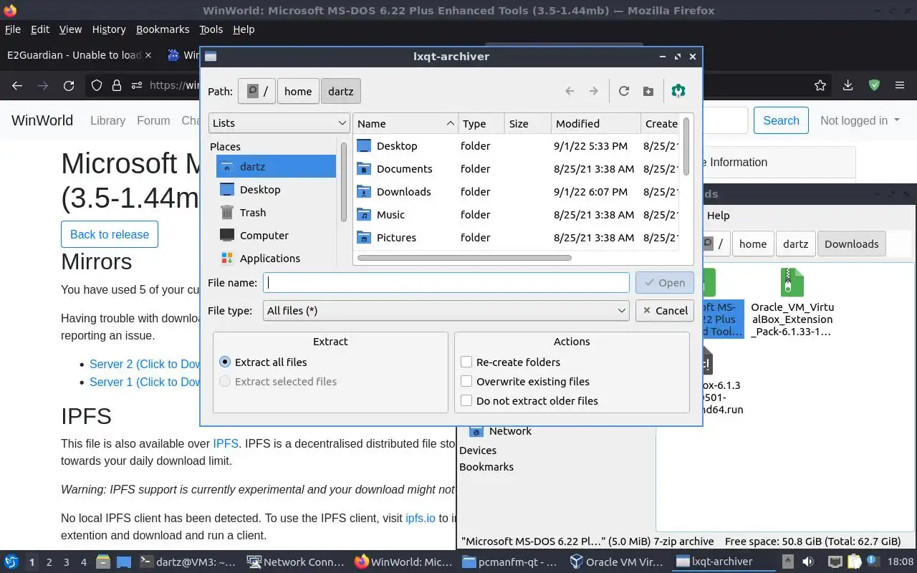Enable Do not extract older files
917x573 pixels.
click(x=529, y=401)
